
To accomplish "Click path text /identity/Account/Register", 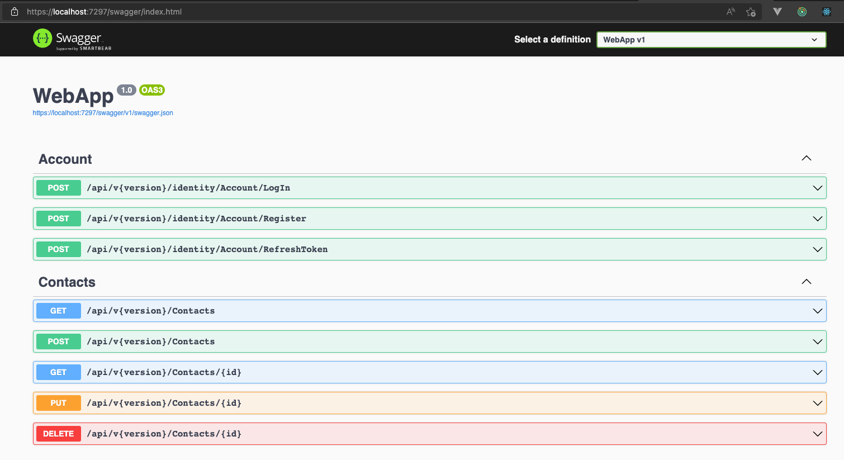I will click(x=196, y=219).
